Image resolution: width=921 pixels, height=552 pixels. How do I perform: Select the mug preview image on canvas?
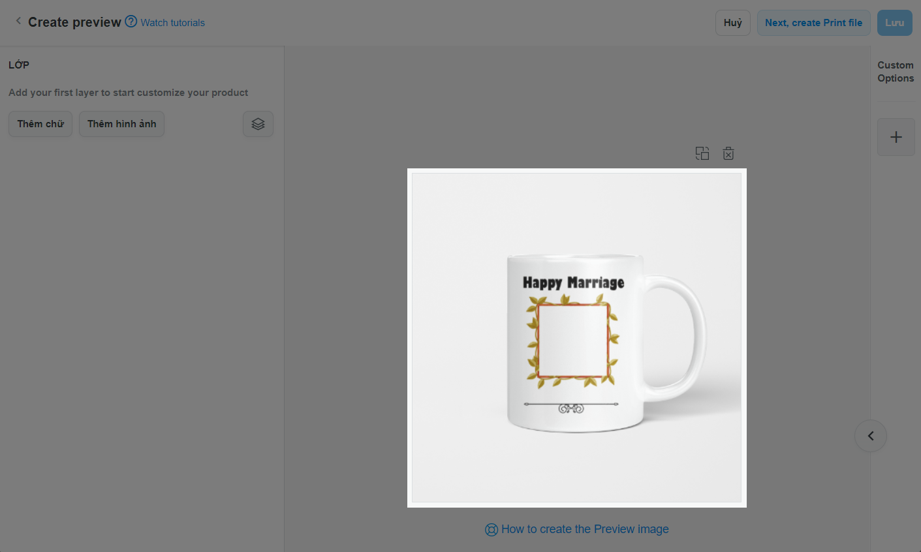pyautogui.click(x=577, y=338)
